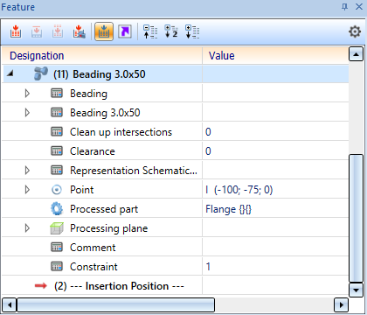
Task: Click the expand all down-arrow icon
Action: pyautogui.click(x=192, y=31)
